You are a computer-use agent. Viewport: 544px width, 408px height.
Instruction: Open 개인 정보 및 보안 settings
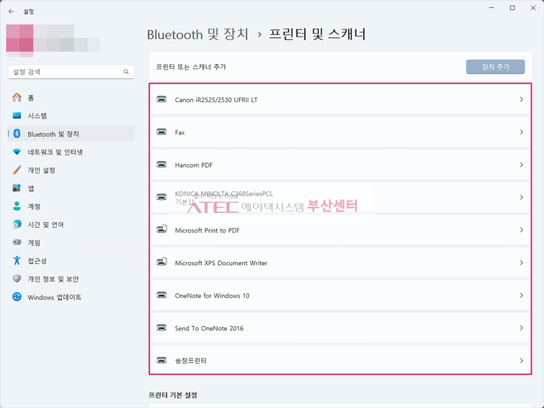71,279
